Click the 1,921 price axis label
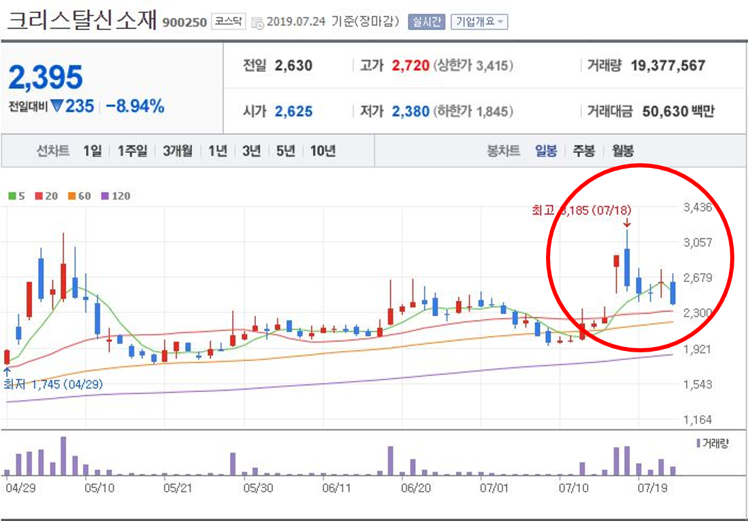 (x=697, y=349)
